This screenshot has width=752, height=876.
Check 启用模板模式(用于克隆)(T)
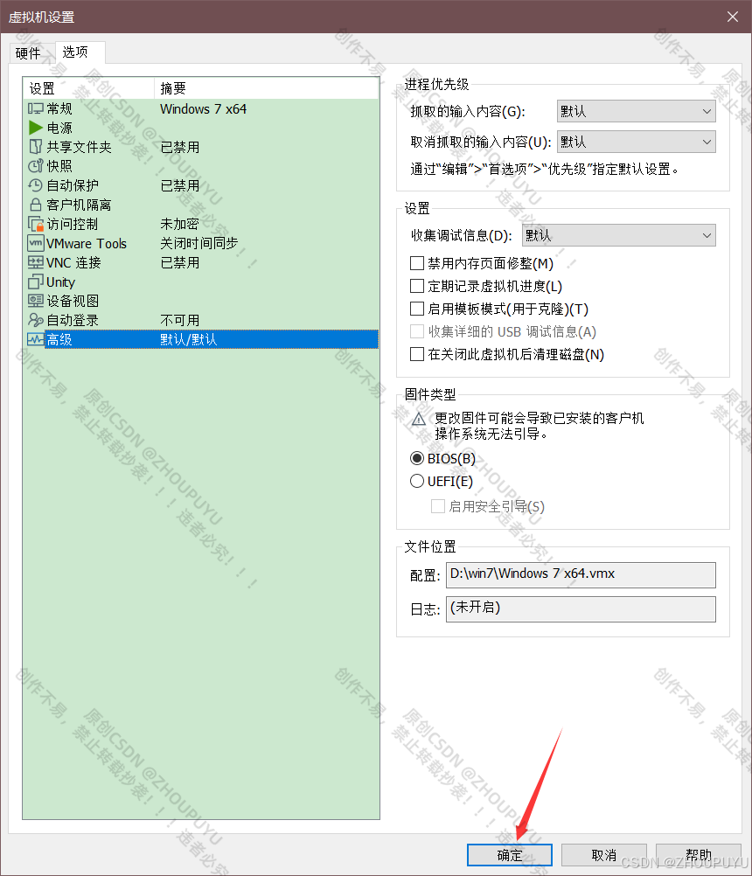tap(417, 309)
